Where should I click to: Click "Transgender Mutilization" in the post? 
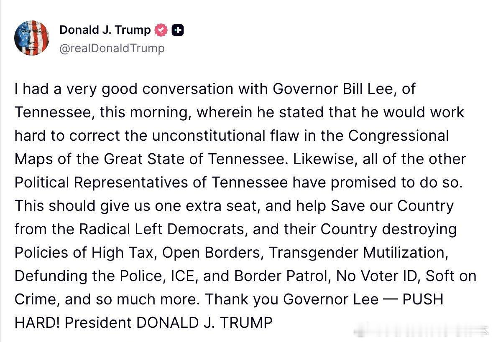click(x=355, y=253)
